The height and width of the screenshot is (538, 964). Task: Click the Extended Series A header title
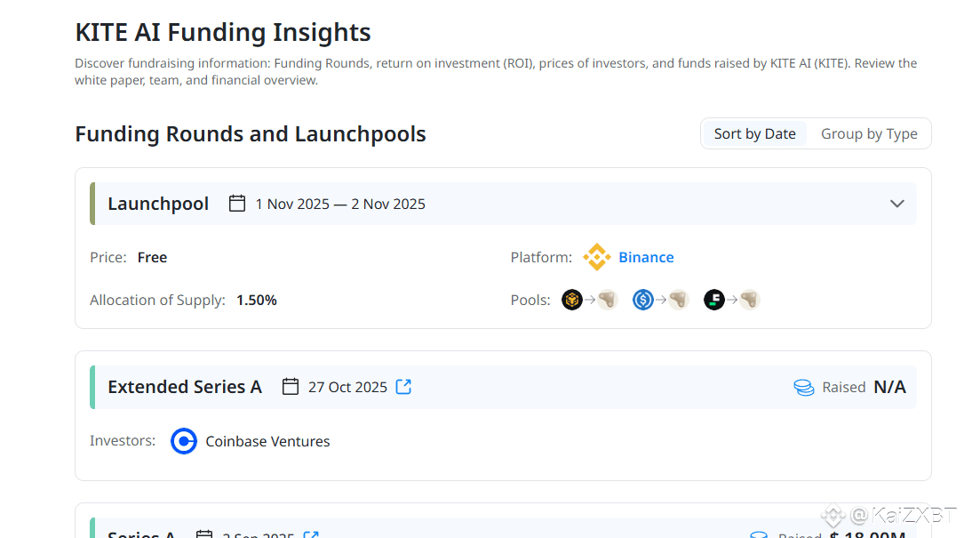185,387
